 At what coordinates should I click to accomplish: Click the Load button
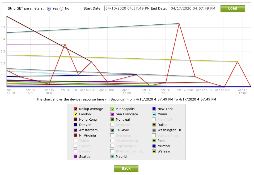(x=233, y=9)
